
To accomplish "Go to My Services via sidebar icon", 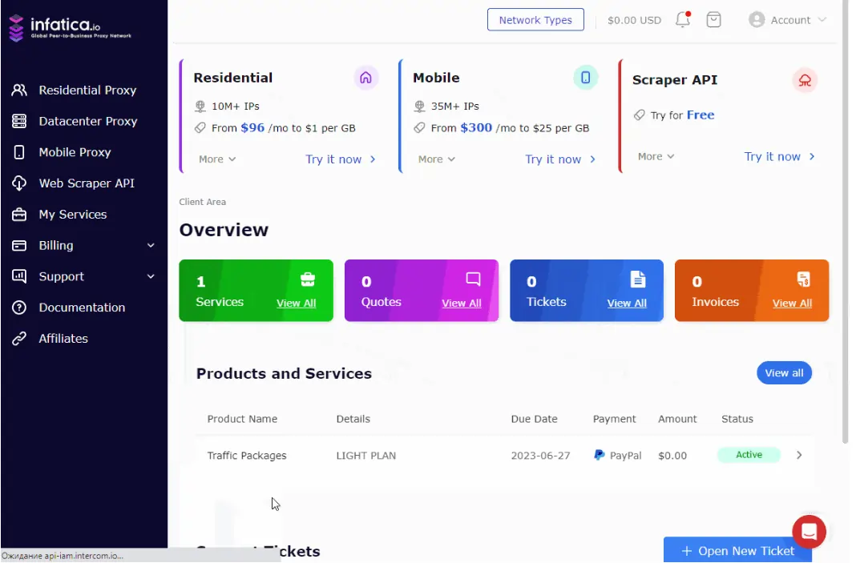I will click(19, 214).
